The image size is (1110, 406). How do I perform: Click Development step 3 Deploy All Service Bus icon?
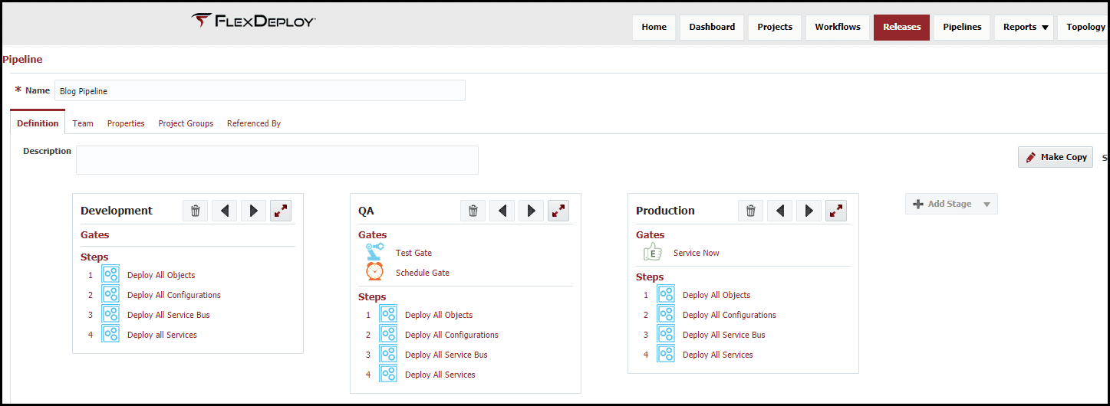pos(110,315)
